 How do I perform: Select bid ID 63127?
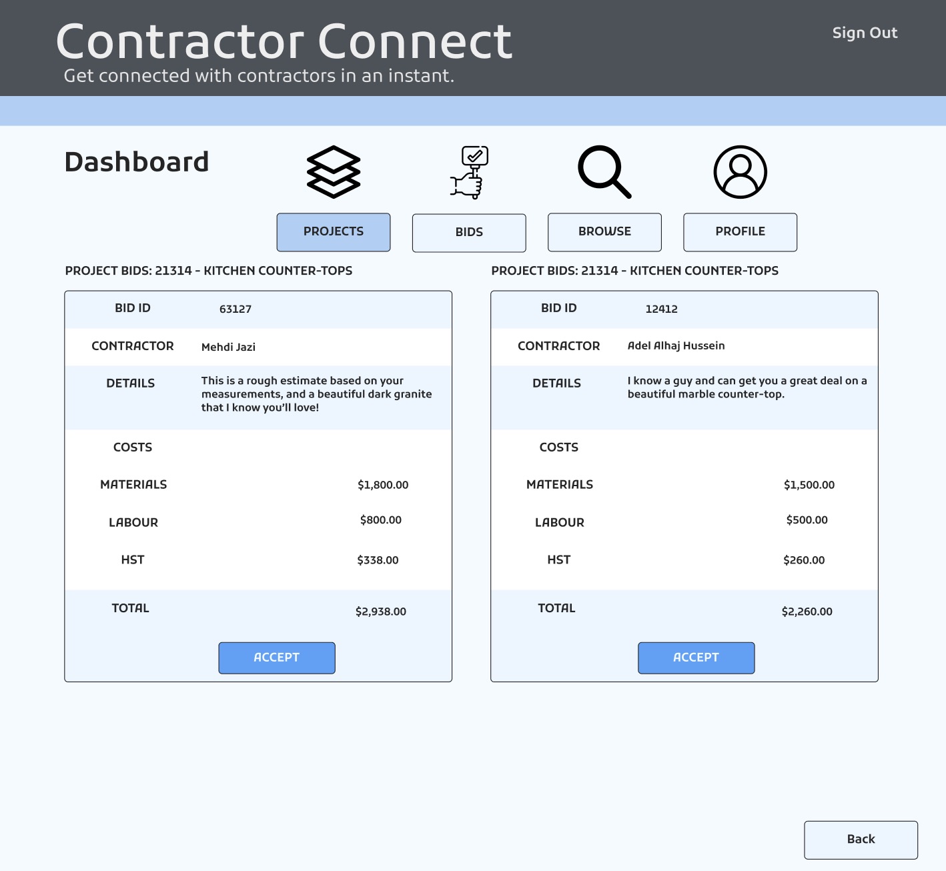pyautogui.click(x=235, y=309)
